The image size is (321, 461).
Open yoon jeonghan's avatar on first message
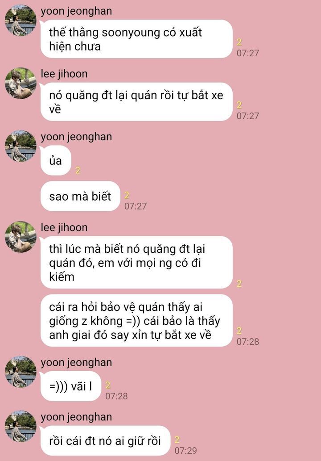(x=21, y=20)
